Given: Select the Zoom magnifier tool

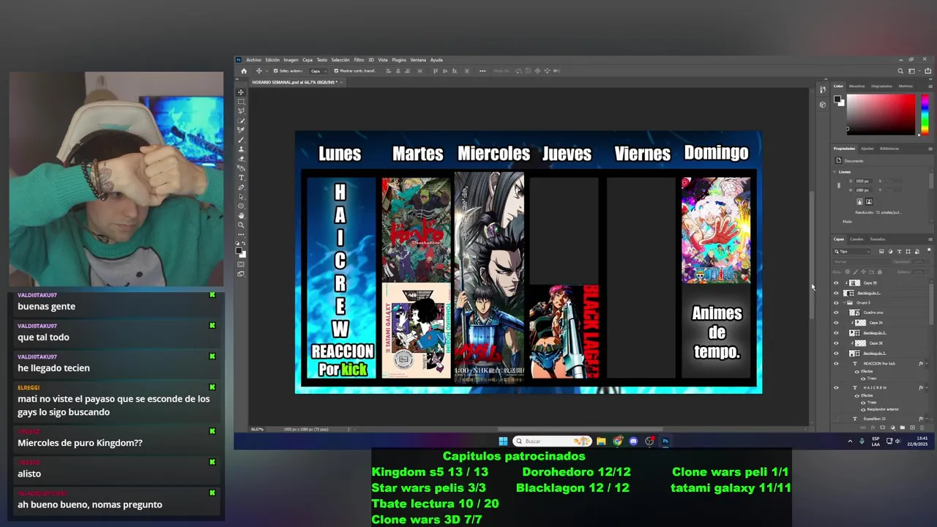Looking at the screenshot, I should (x=242, y=224).
